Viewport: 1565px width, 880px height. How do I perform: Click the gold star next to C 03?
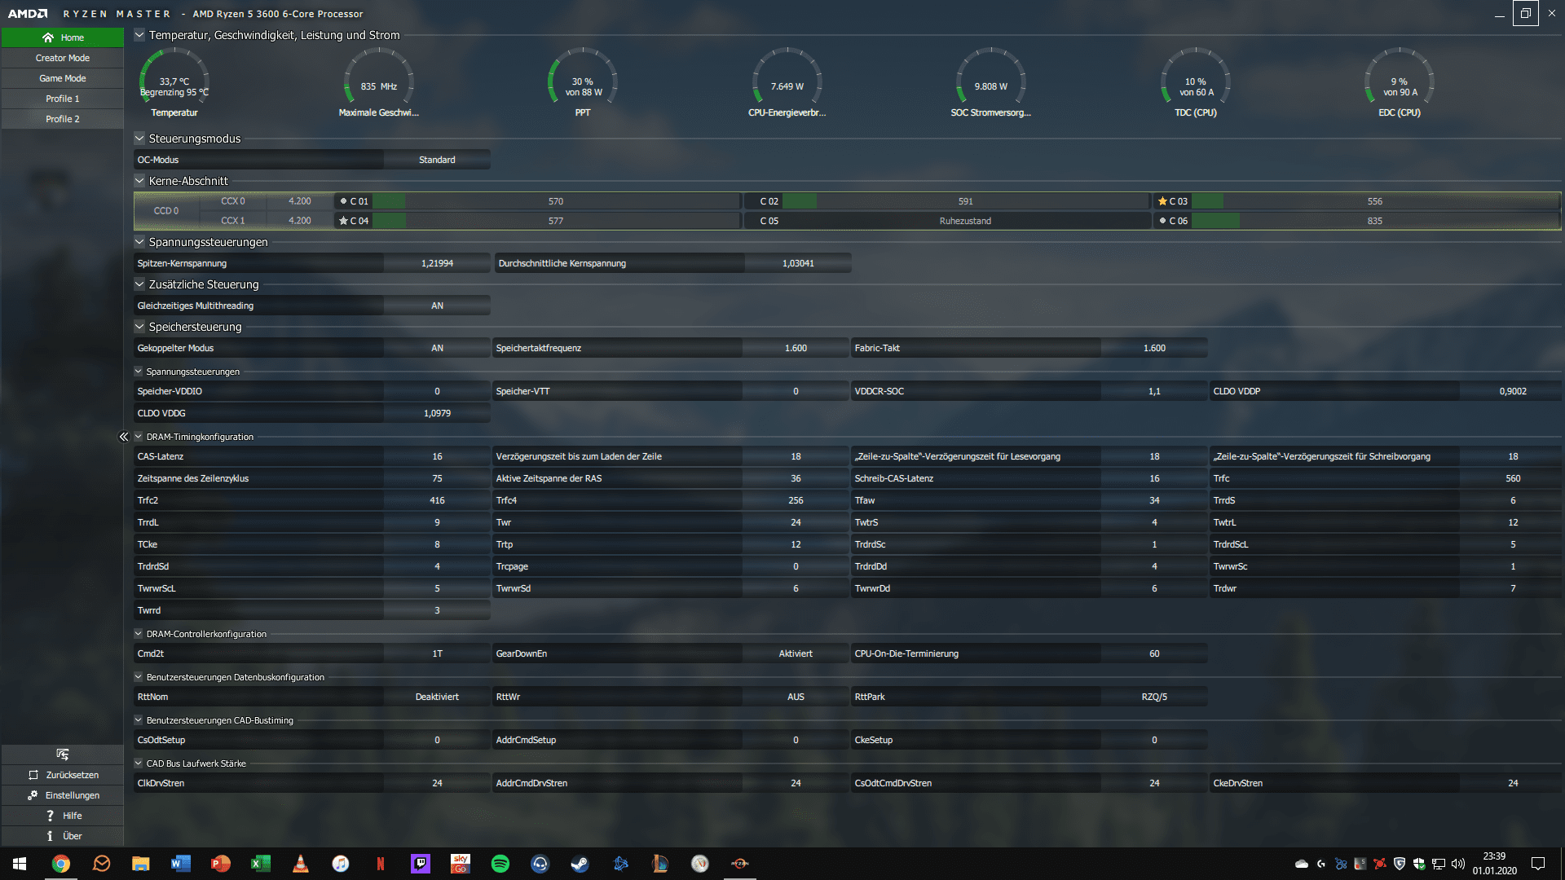click(1162, 201)
